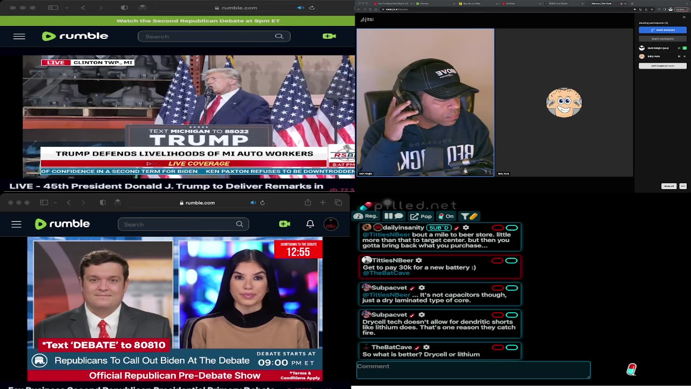691x389 pixels.
Task: Click the Share icon in bottom Safari window
Action: (x=308, y=203)
